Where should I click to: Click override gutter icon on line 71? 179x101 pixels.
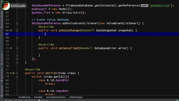[x=11, y=48]
